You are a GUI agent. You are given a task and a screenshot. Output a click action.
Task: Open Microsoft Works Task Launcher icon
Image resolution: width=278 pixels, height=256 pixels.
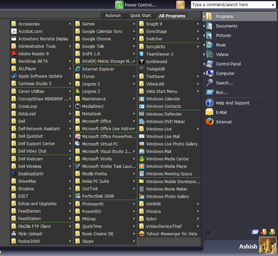pyautogui.click(x=77, y=166)
